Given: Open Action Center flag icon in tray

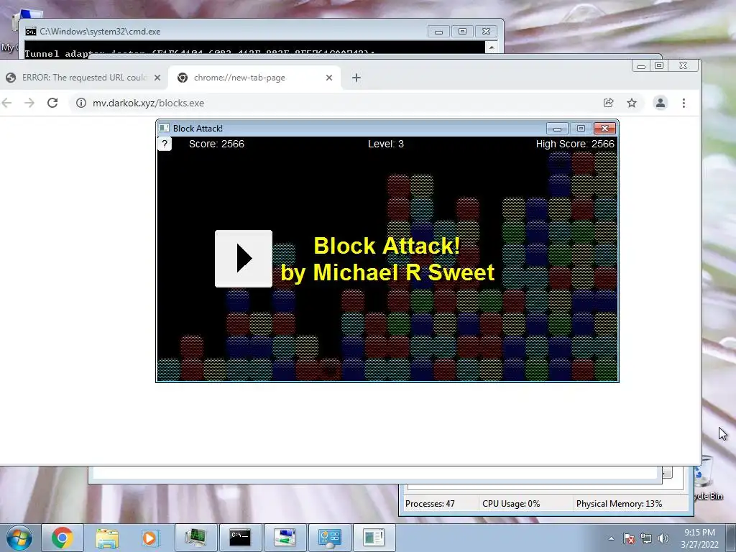Looking at the screenshot, I should pos(629,538).
